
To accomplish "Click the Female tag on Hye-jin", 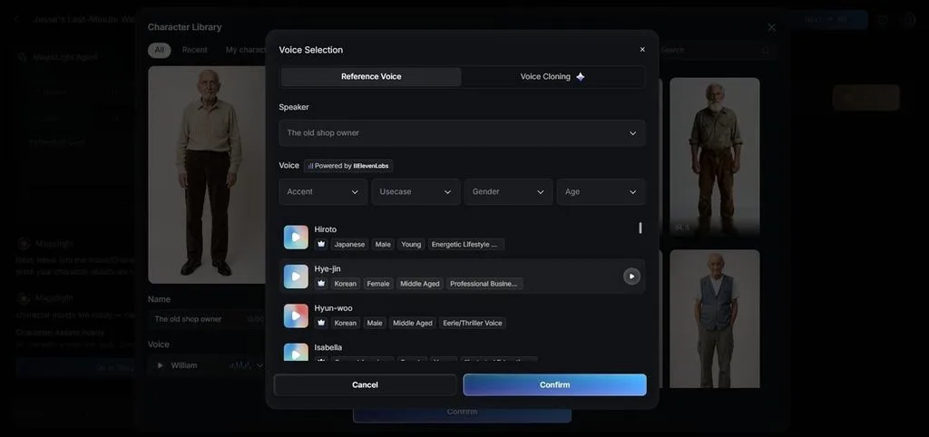I will (378, 284).
